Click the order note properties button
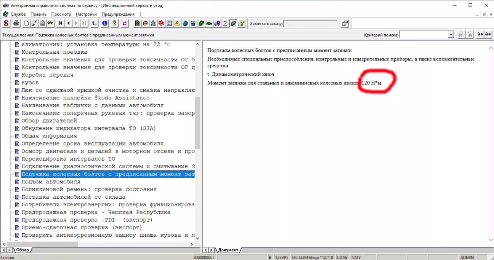 point(345,23)
